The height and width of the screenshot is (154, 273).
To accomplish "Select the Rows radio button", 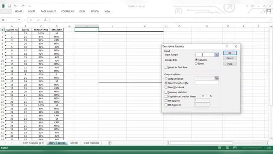I will pos(196,64).
